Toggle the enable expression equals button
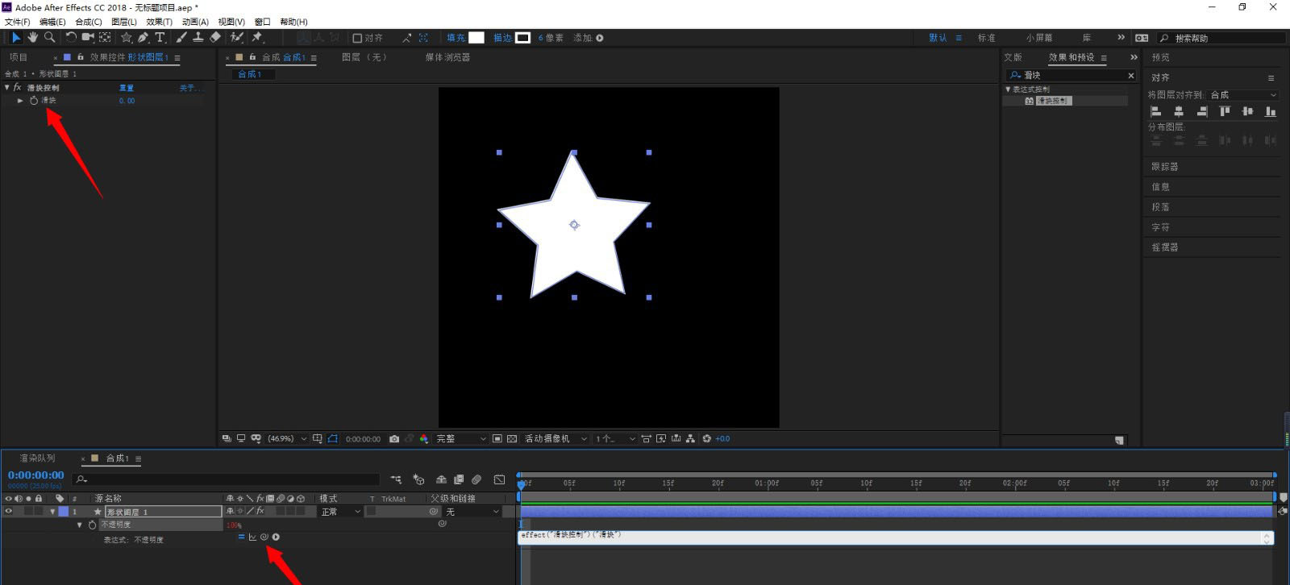Viewport: 1290px width, 585px height. (241, 537)
